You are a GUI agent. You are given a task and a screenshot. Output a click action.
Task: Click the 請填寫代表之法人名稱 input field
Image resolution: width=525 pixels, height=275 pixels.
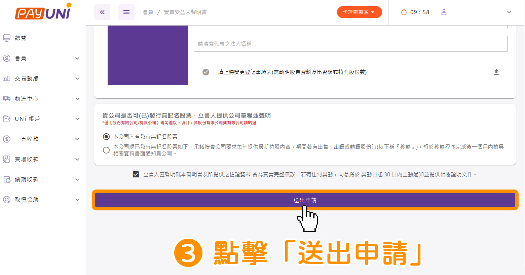click(x=350, y=44)
